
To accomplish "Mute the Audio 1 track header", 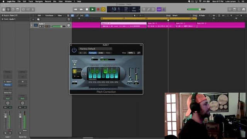I will tap(40, 26).
